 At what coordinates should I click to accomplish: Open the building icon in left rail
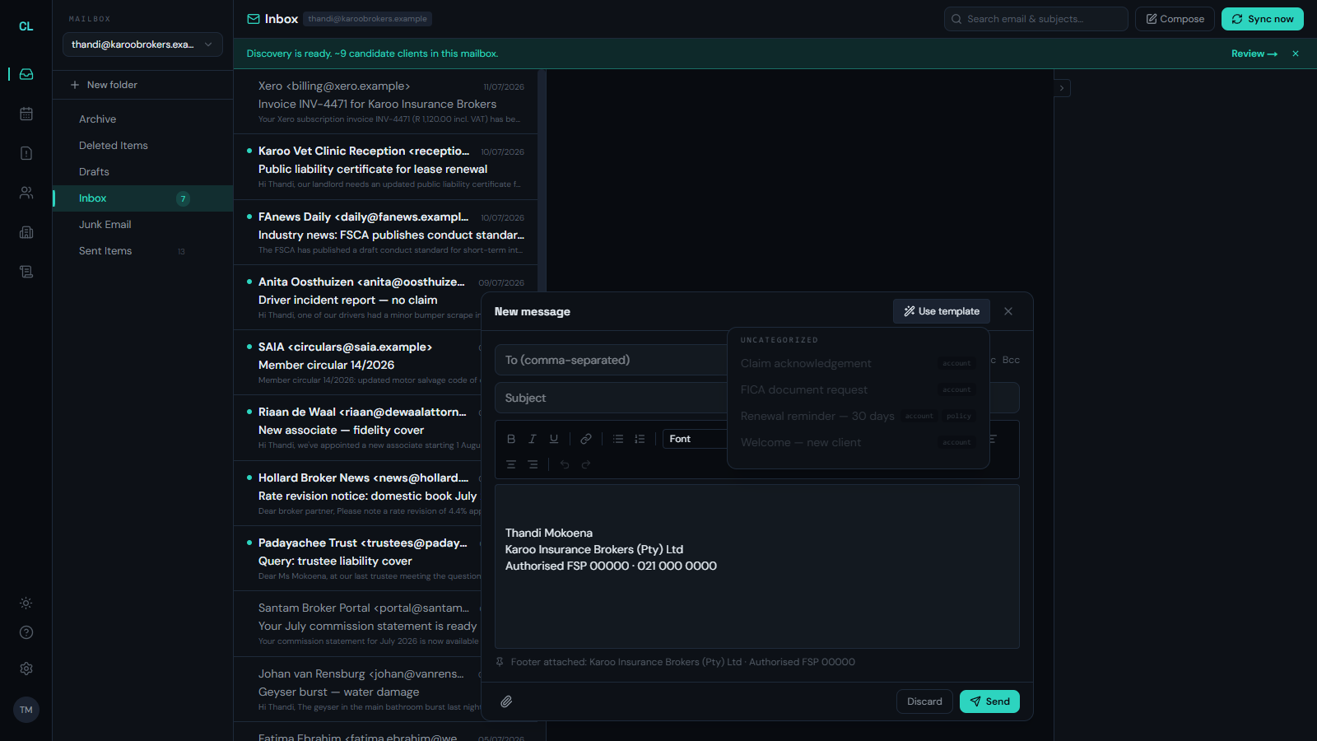click(x=26, y=232)
